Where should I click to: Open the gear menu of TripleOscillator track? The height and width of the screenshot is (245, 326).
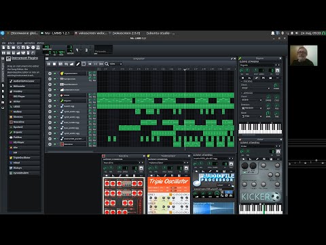(50, 73)
